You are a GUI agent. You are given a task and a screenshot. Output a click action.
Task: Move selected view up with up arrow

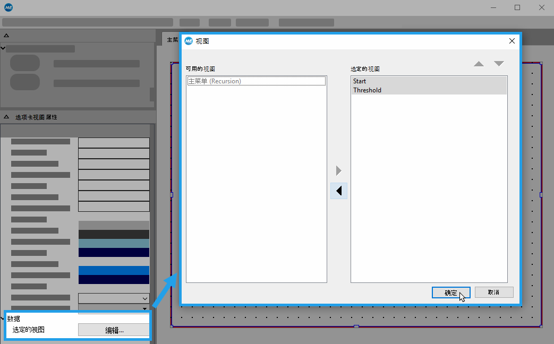click(479, 64)
